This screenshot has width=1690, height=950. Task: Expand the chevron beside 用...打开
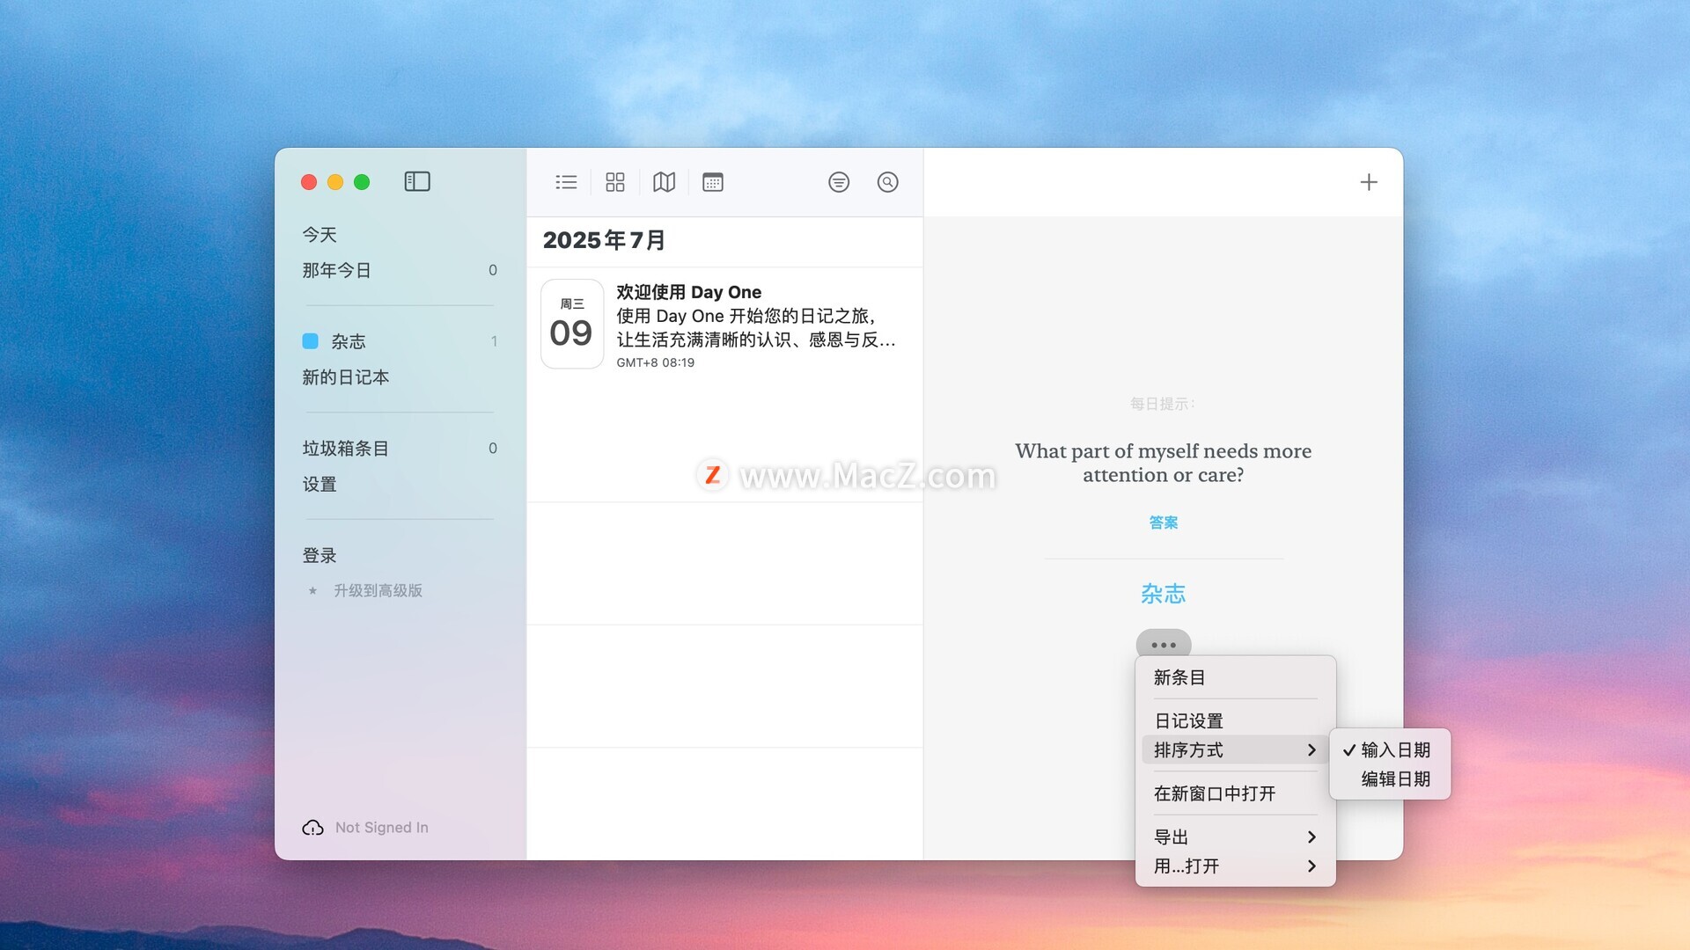coord(1312,866)
